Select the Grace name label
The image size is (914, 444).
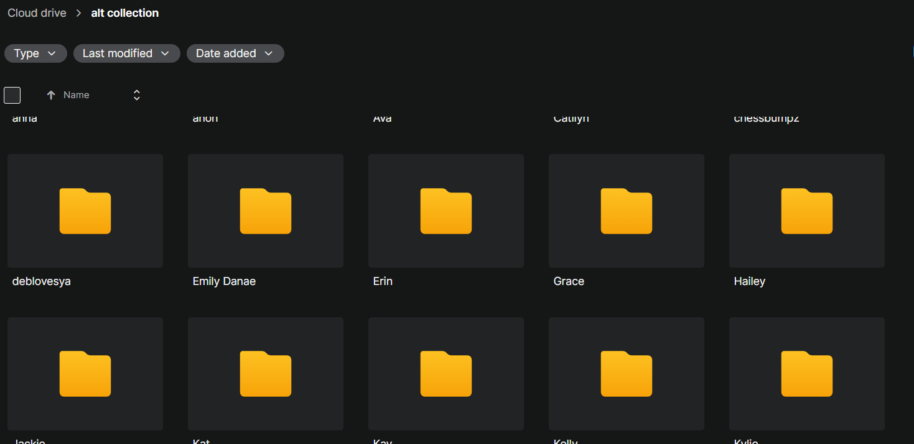click(569, 281)
